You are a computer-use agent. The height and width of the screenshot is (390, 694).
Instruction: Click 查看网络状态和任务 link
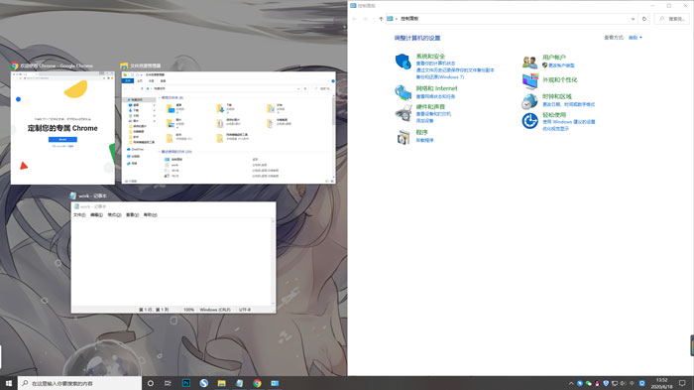(435, 96)
